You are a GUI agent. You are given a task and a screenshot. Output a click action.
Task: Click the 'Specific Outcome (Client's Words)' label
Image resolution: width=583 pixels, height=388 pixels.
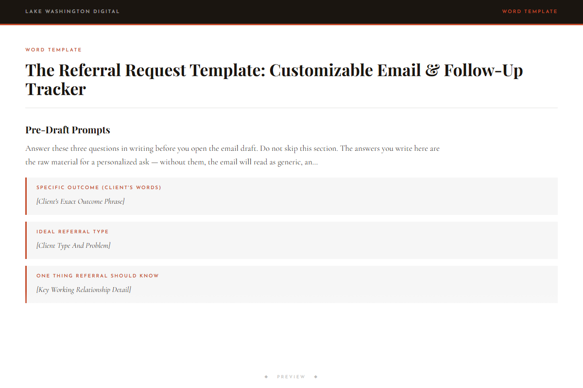(x=99, y=188)
